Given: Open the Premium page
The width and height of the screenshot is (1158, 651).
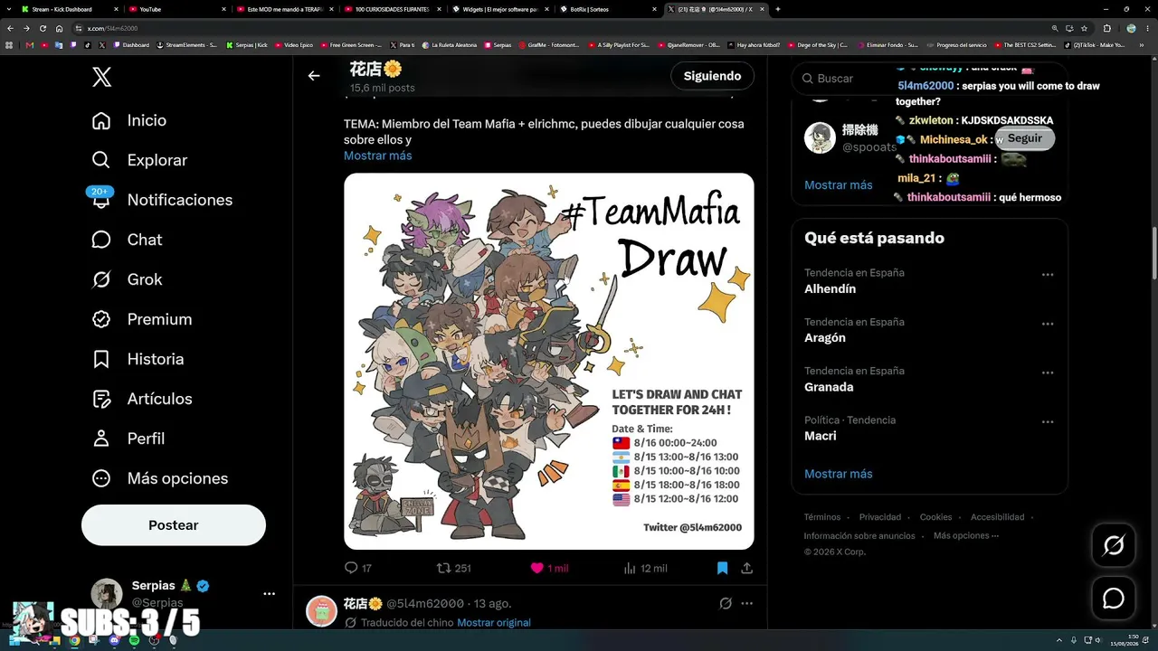Looking at the screenshot, I should coord(142,319).
